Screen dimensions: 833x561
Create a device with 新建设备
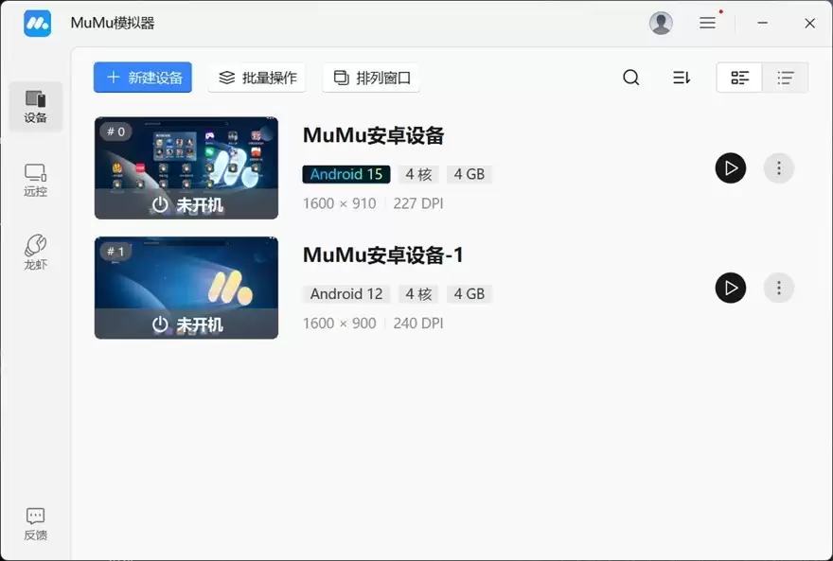click(142, 78)
